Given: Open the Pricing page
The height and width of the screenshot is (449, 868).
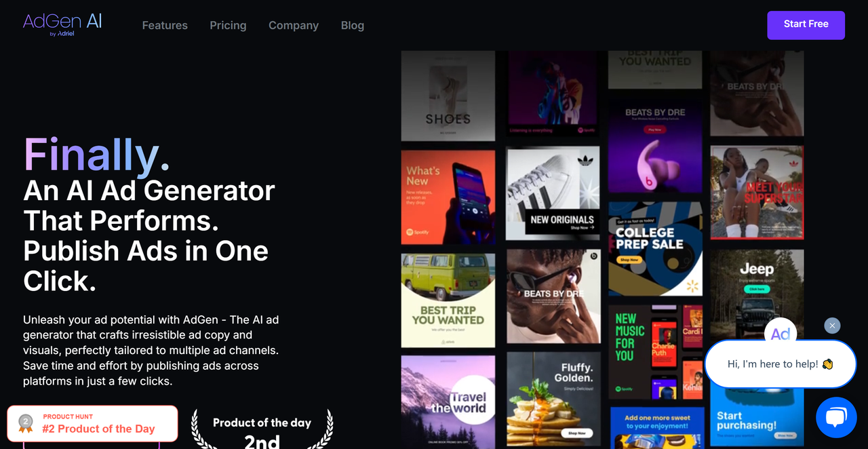Looking at the screenshot, I should (x=228, y=25).
